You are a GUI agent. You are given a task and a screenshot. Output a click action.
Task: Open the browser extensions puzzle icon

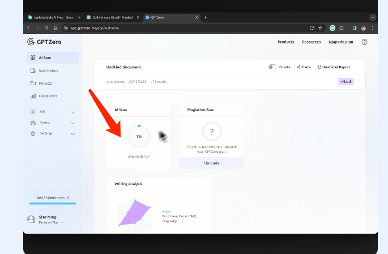[x=342, y=28]
